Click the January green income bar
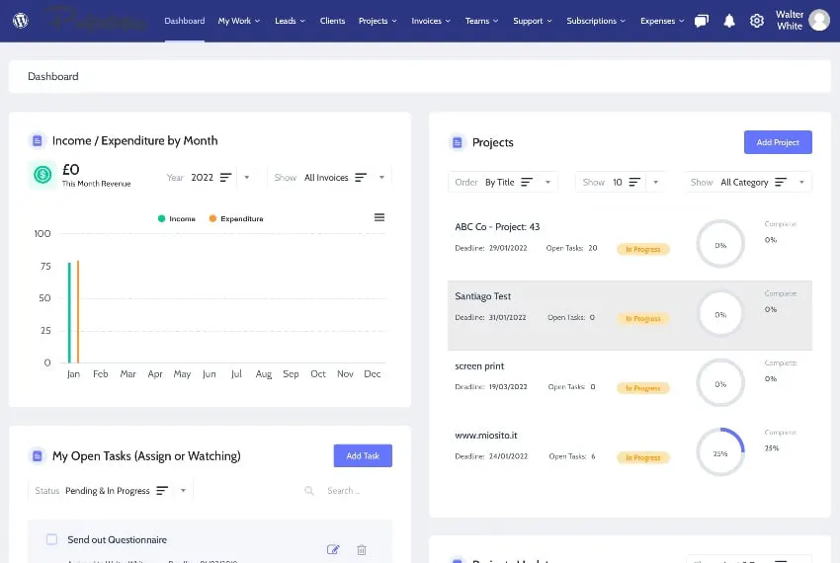 (69, 313)
